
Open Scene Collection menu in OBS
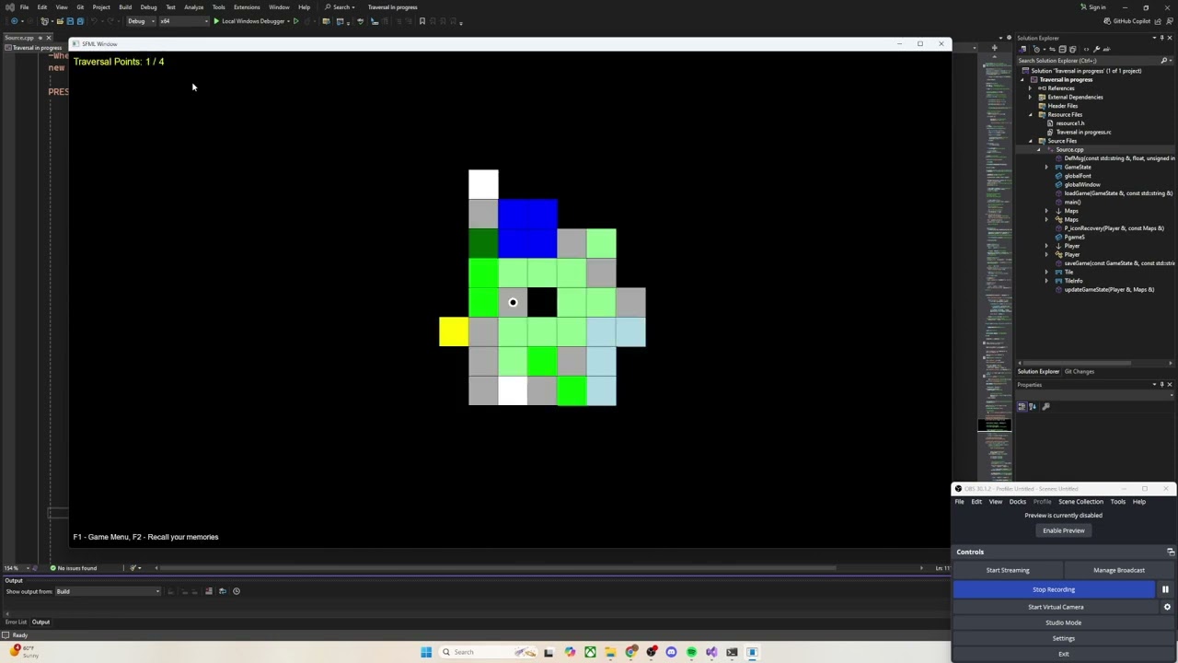pyautogui.click(x=1080, y=502)
